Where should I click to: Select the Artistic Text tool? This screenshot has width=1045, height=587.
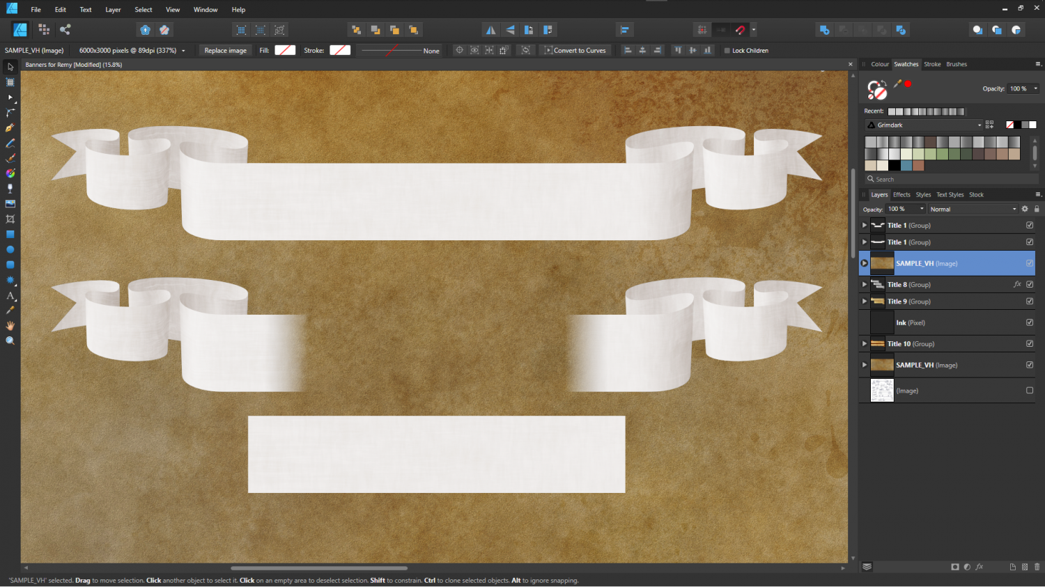(10, 295)
